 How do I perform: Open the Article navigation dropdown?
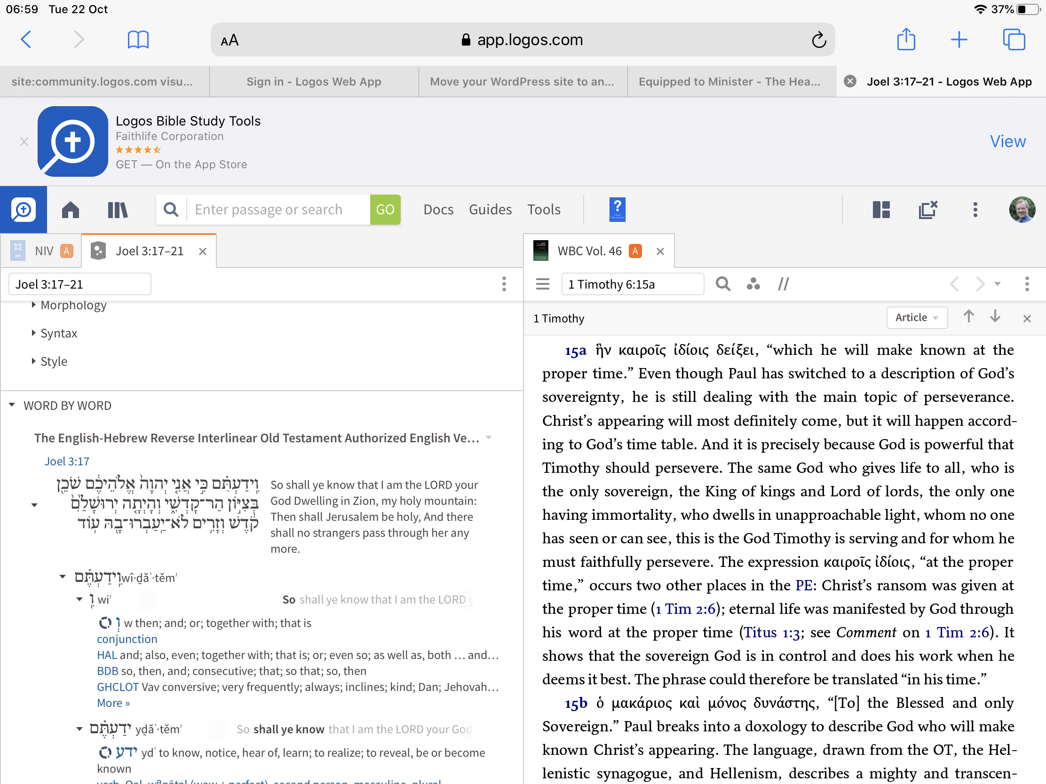coord(917,318)
